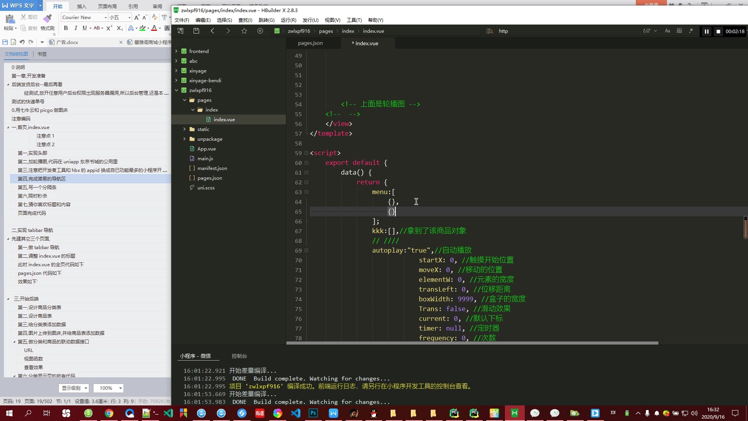
Task: Click the save/bookmark icon in toolbar
Action: [245, 31]
